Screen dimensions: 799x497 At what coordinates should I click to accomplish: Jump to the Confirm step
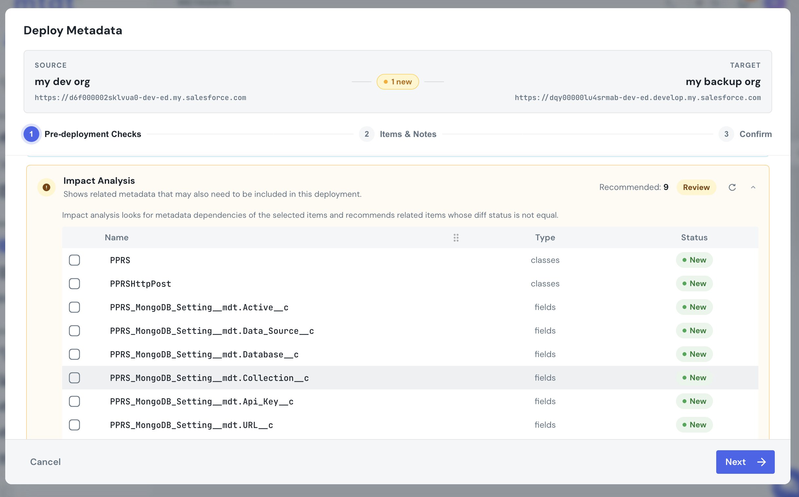tap(755, 134)
